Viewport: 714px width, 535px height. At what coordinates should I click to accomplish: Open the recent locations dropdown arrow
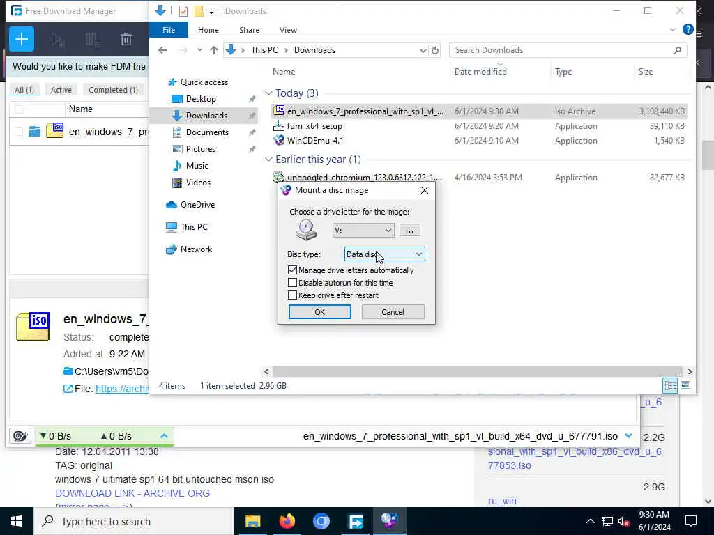click(x=199, y=50)
